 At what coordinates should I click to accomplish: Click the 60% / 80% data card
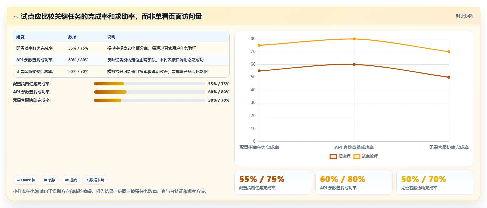tap(354, 182)
